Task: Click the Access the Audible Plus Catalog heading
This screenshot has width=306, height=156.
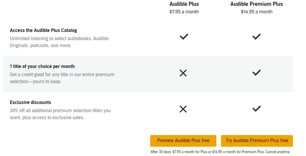Action: click(43, 30)
